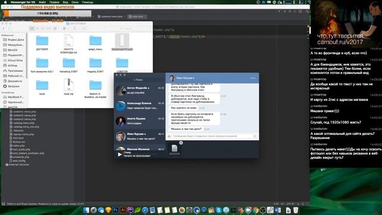Open Illustrator from the dock

pyautogui.click(x=123, y=210)
